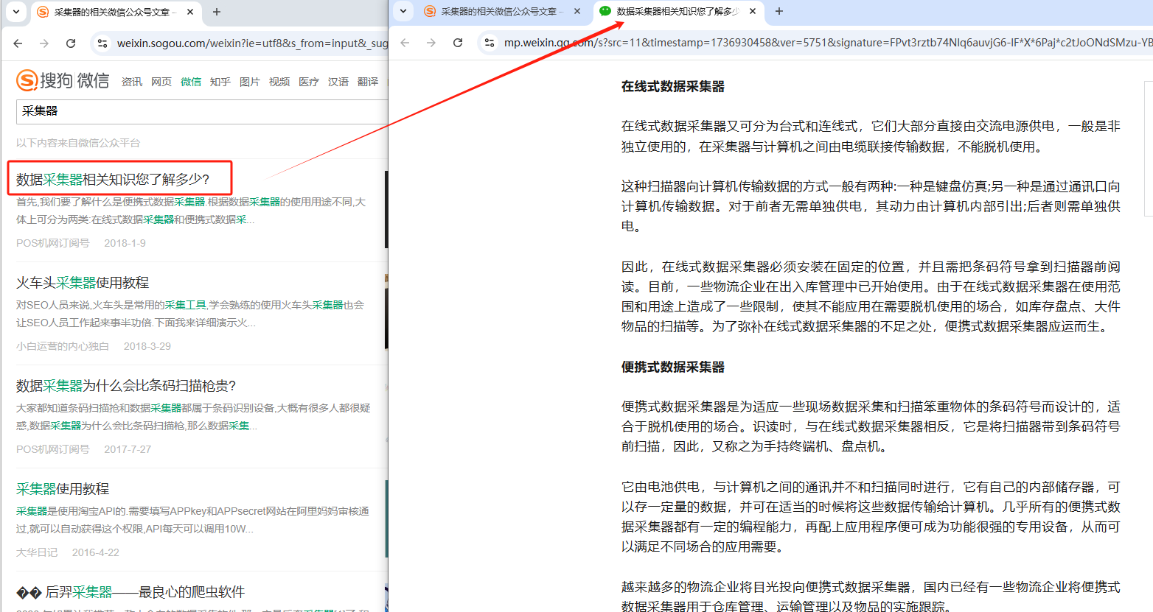
Task: Focus the weixin.sogou.com address bar
Action: pyautogui.click(x=251, y=43)
